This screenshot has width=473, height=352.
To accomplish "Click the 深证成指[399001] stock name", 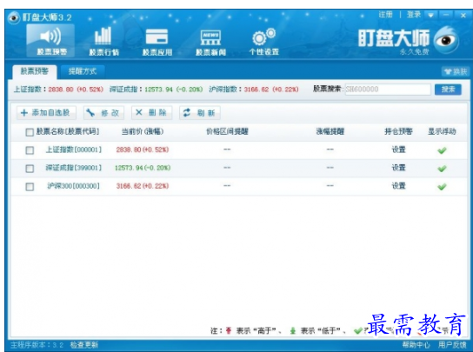I will pos(74,168).
